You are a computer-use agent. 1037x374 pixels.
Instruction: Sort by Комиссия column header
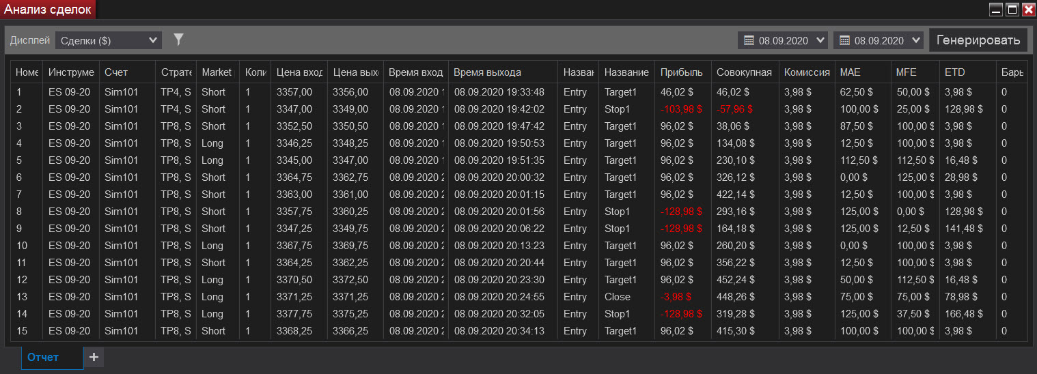click(807, 72)
